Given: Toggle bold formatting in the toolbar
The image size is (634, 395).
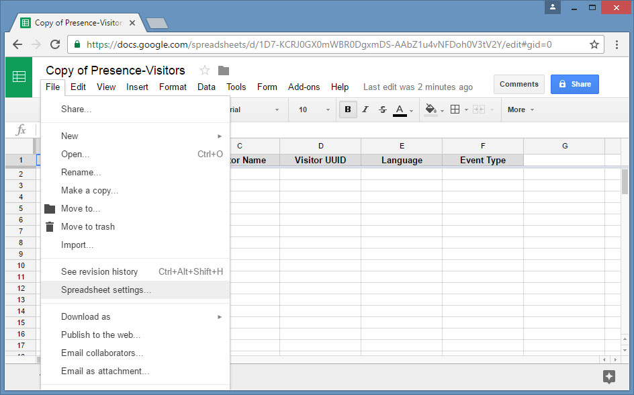Looking at the screenshot, I should 348,109.
